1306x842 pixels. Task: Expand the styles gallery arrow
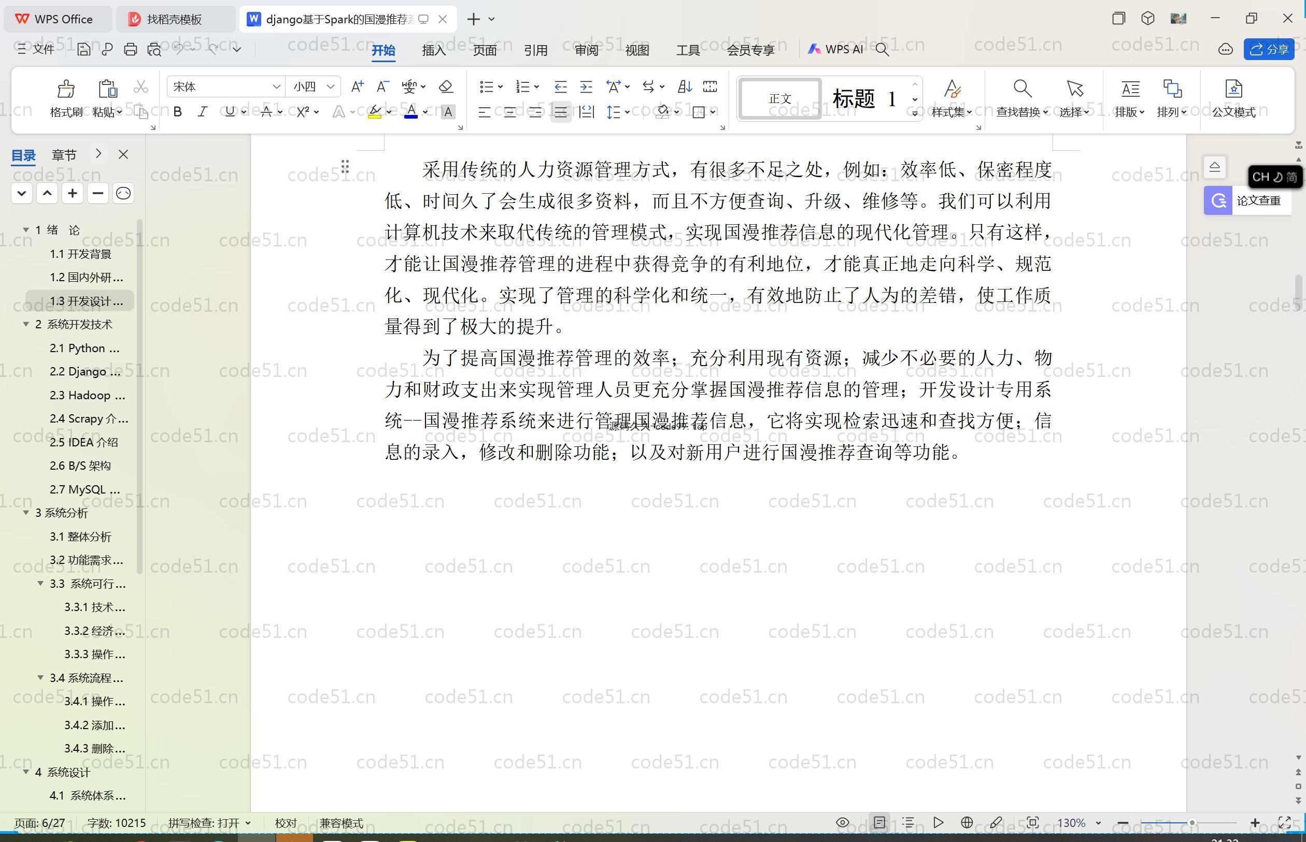tap(915, 113)
